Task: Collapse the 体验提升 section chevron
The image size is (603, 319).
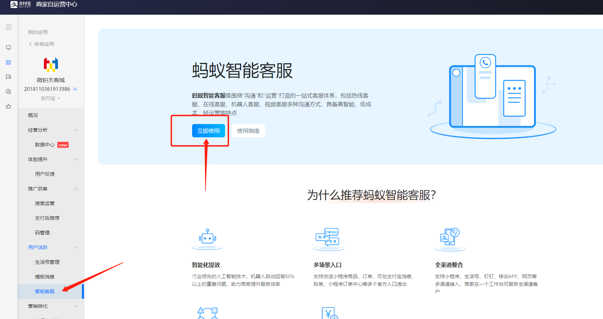Action: [x=76, y=159]
